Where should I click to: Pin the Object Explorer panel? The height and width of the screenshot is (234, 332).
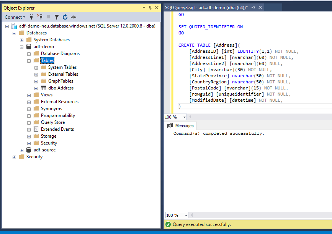150,8
